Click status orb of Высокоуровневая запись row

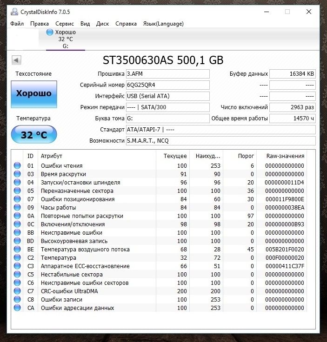point(17,241)
